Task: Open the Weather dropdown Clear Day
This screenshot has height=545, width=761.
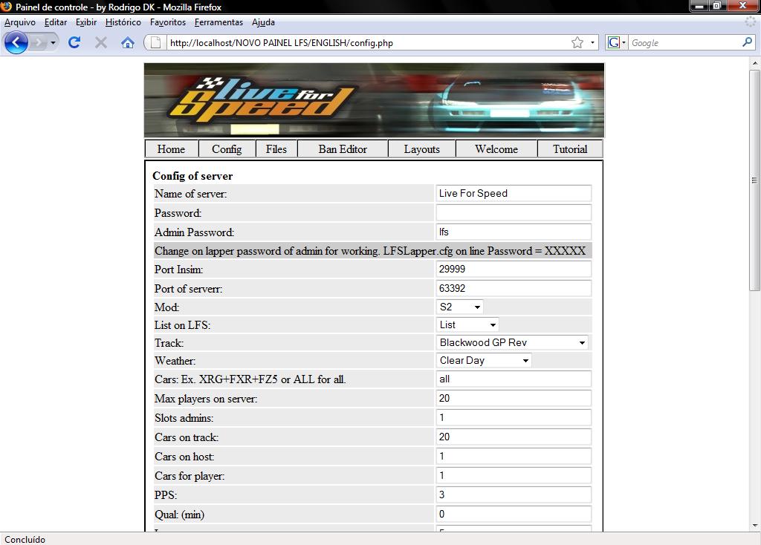Action: pos(484,361)
